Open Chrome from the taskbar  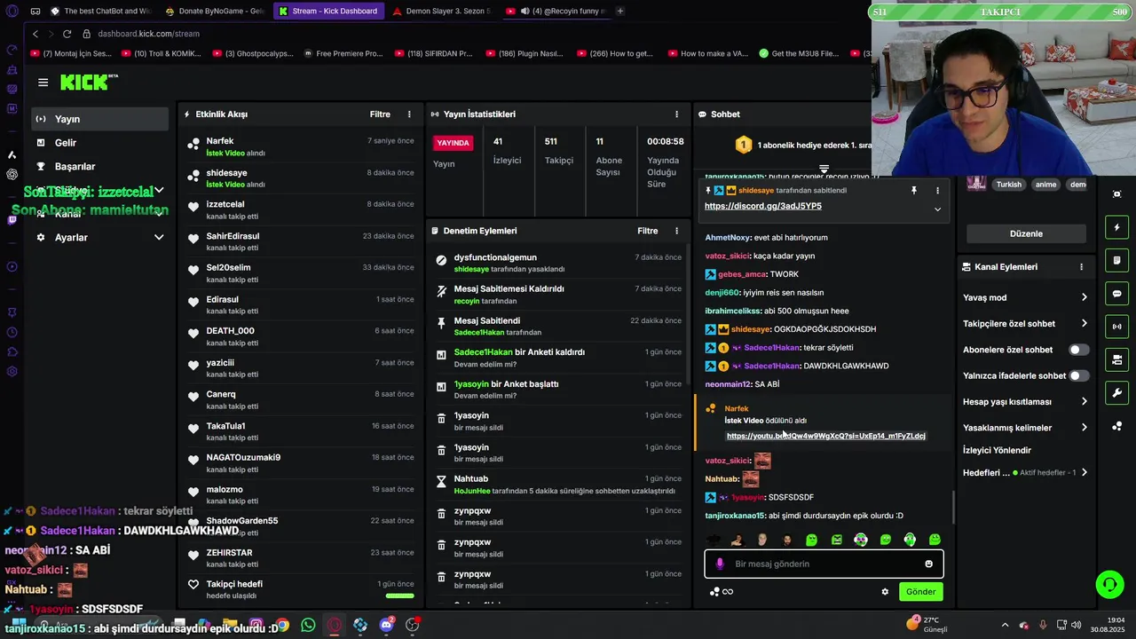pyautogui.click(x=281, y=625)
